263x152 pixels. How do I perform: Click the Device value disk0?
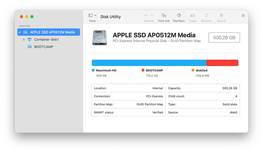coord(233,112)
